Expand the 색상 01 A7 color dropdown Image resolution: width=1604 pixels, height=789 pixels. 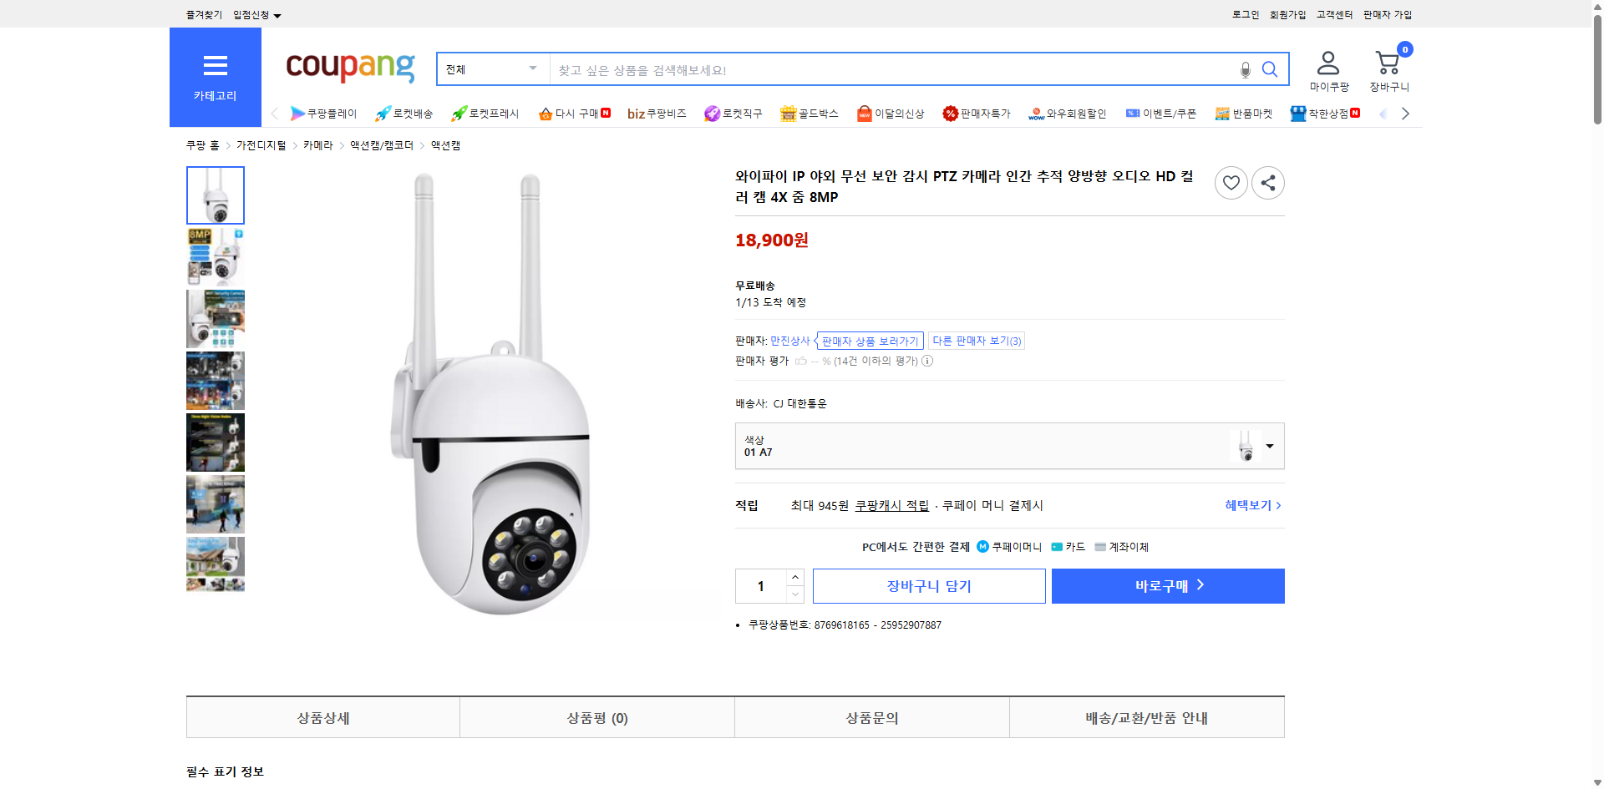pyautogui.click(x=1268, y=446)
